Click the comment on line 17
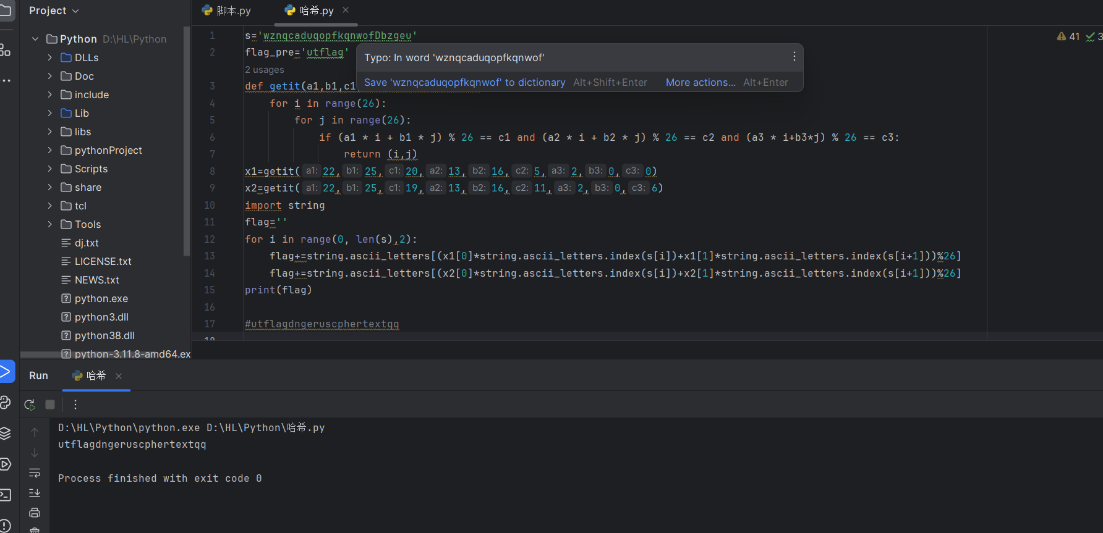This screenshot has width=1103, height=533. coord(322,324)
